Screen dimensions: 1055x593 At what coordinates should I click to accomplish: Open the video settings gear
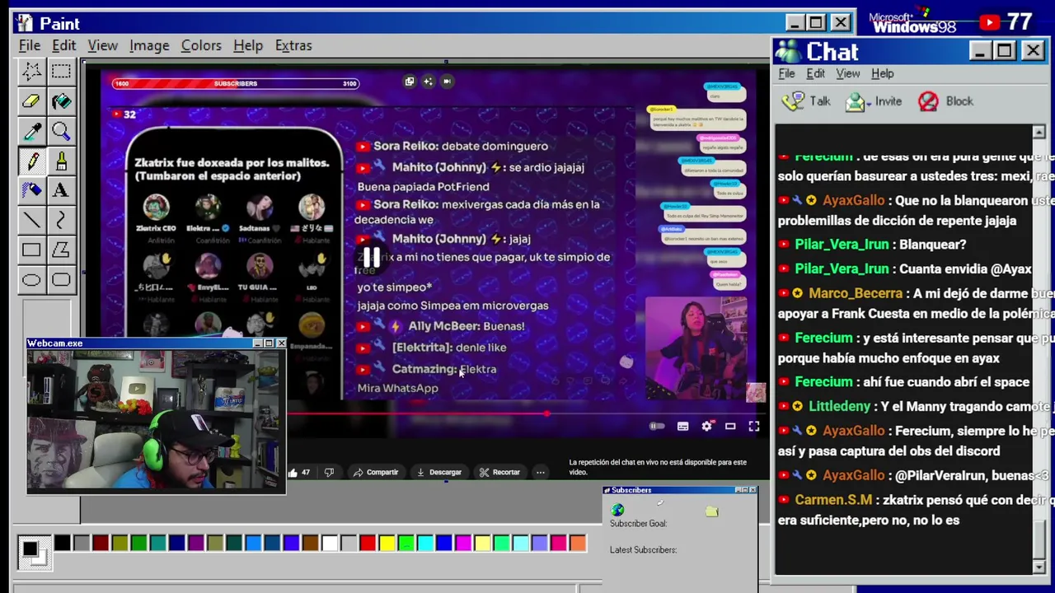click(706, 426)
